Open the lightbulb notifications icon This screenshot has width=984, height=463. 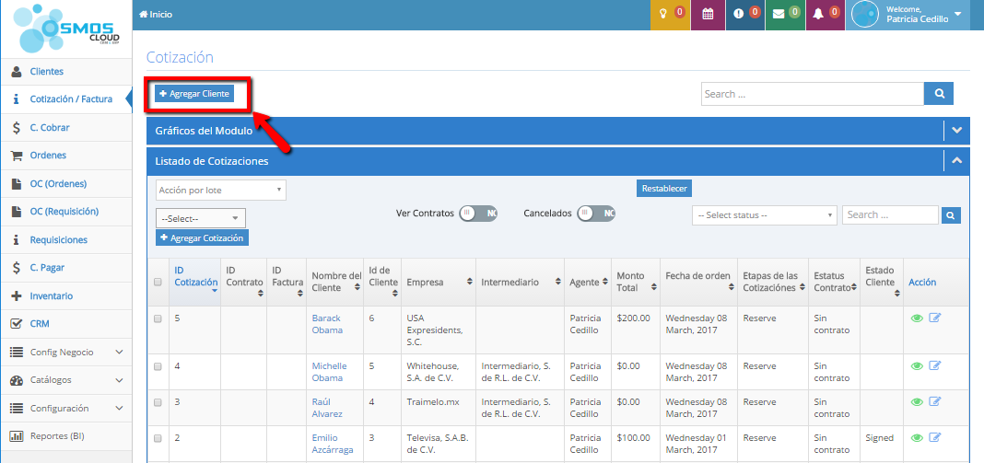pos(662,14)
